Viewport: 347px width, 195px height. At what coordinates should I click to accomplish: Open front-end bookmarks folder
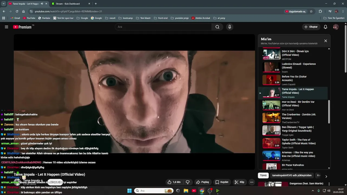161,18
